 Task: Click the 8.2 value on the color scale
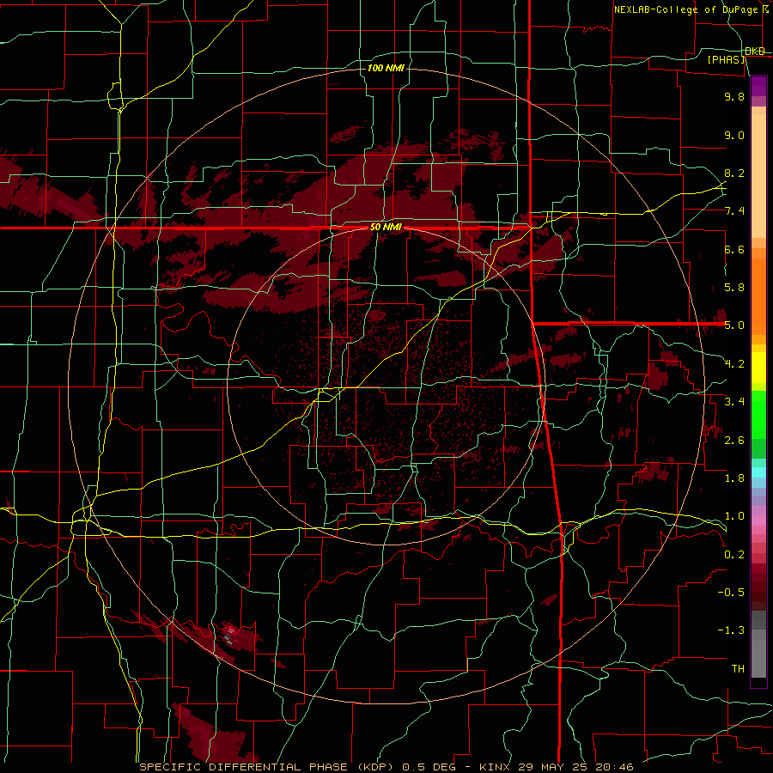(734, 173)
